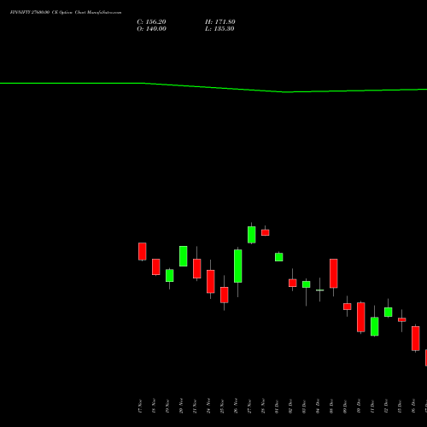Screen dimensions: 427x427
Task: Click the 26 Nov date label
Action: tap(236, 406)
